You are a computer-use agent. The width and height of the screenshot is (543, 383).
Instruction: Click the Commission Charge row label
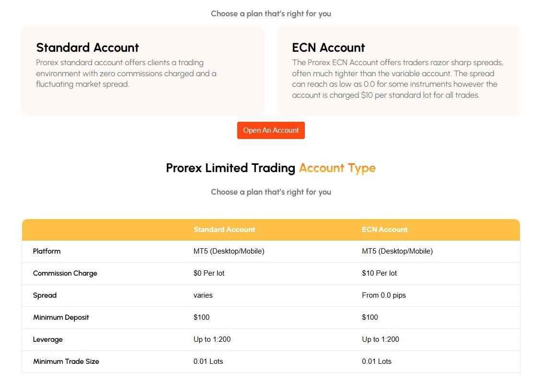point(65,273)
